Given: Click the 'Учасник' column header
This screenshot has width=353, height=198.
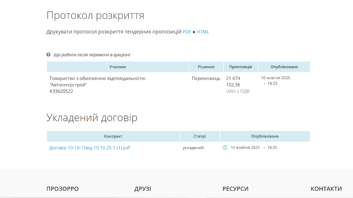Looking at the screenshot, I should point(118,67).
